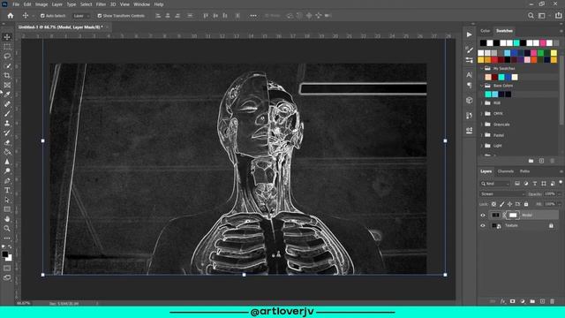
Task: Select the Eraser tool
Action: (x=7, y=142)
